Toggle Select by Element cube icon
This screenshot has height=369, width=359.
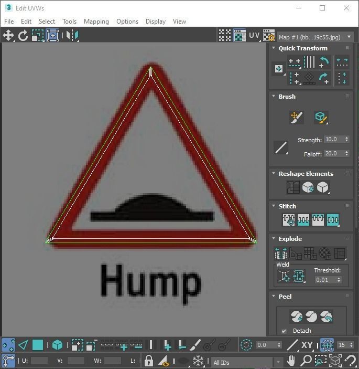coord(57,345)
